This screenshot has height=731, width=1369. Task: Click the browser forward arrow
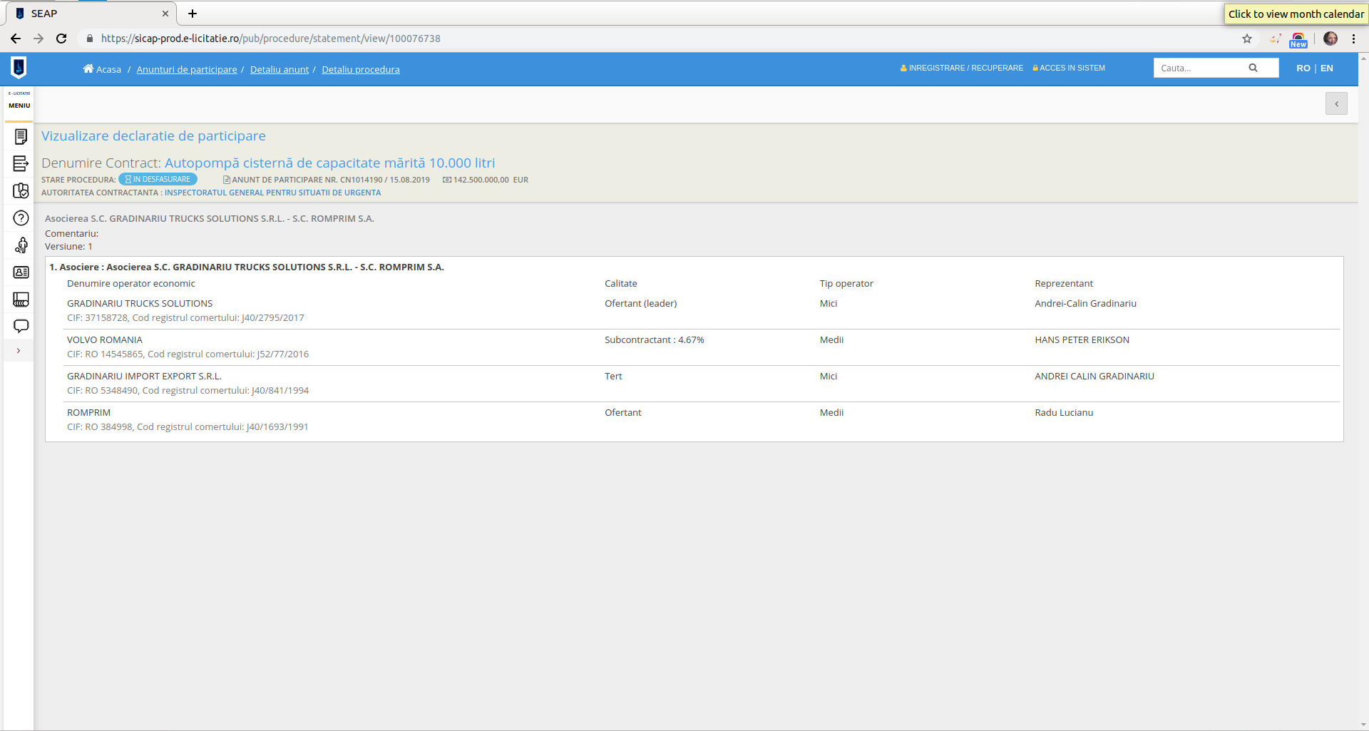(39, 39)
